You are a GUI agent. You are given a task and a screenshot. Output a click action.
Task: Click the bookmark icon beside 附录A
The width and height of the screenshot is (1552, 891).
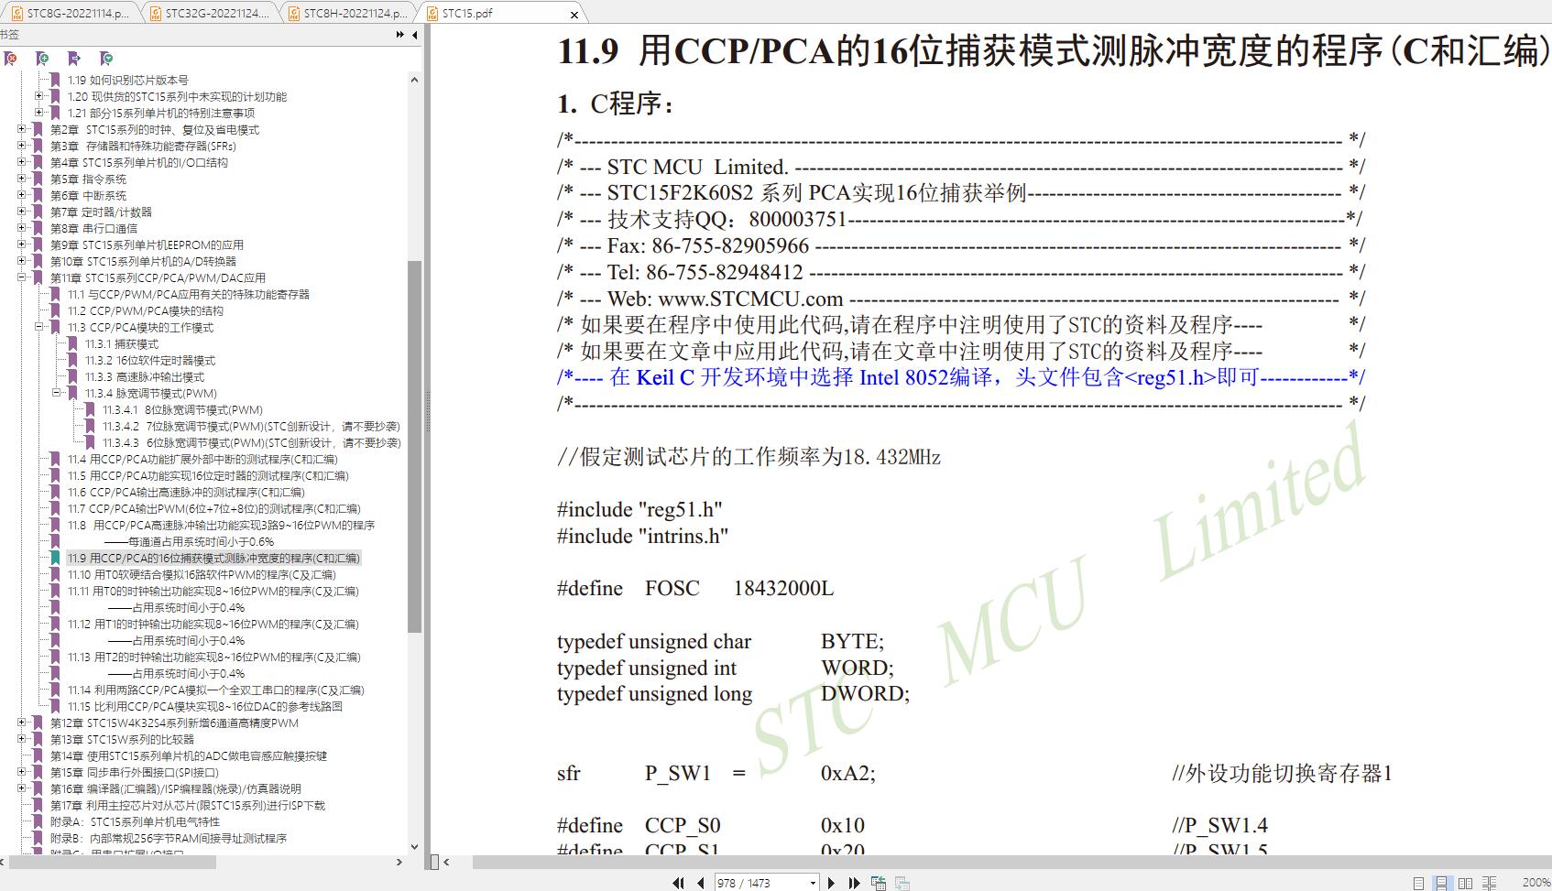pyautogui.click(x=38, y=822)
